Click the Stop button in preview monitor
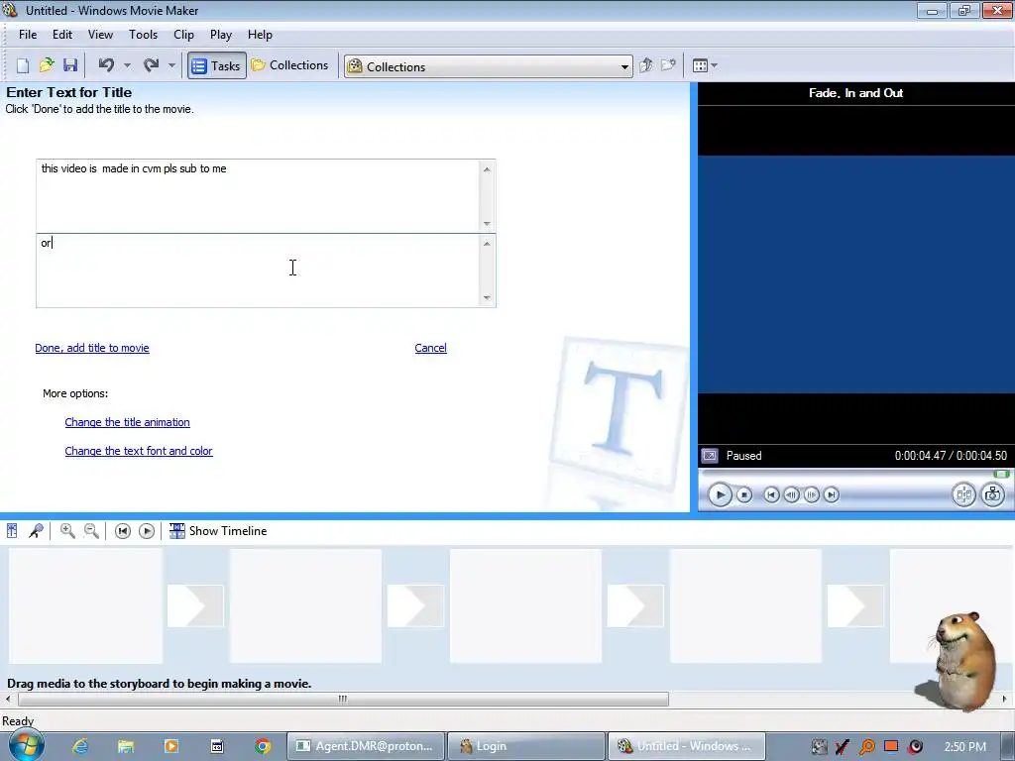The image size is (1015, 761). [744, 495]
